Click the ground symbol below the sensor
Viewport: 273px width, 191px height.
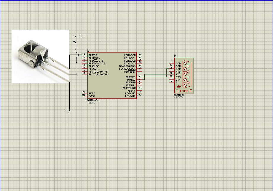pos(68,111)
